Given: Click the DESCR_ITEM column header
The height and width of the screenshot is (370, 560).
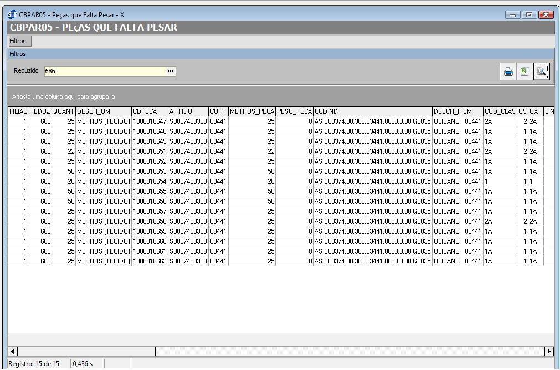Looking at the screenshot, I should tap(457, 111).
